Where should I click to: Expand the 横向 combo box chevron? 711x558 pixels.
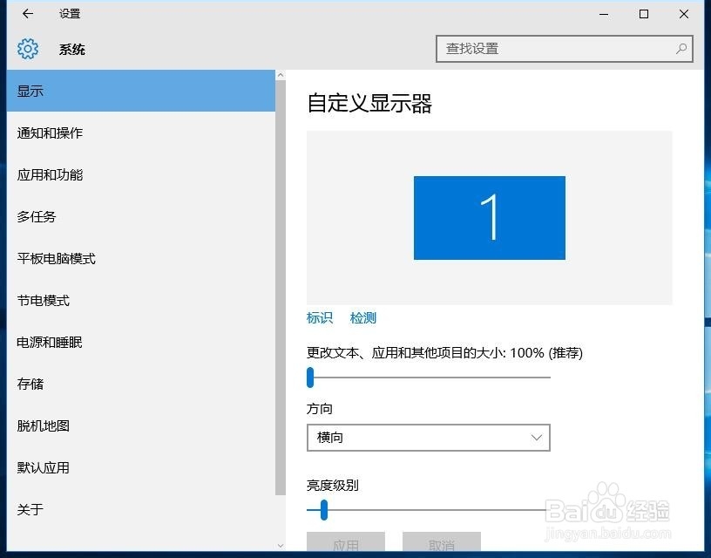537,438
